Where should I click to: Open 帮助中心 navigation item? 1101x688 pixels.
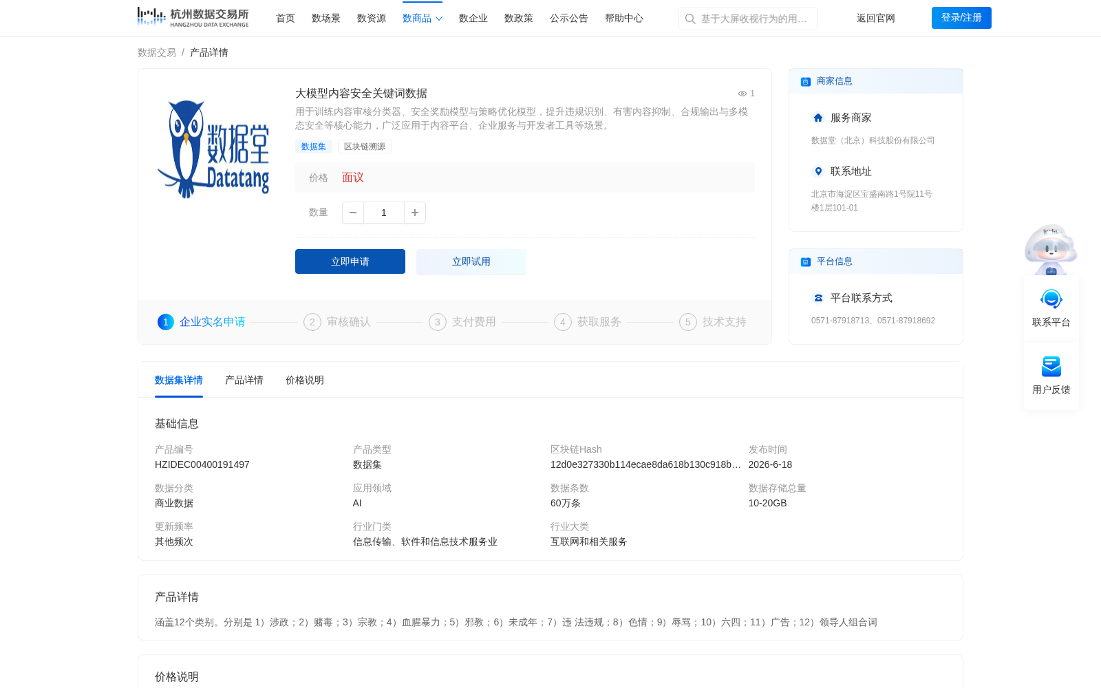pyautogui.click(x=624, y=18)
